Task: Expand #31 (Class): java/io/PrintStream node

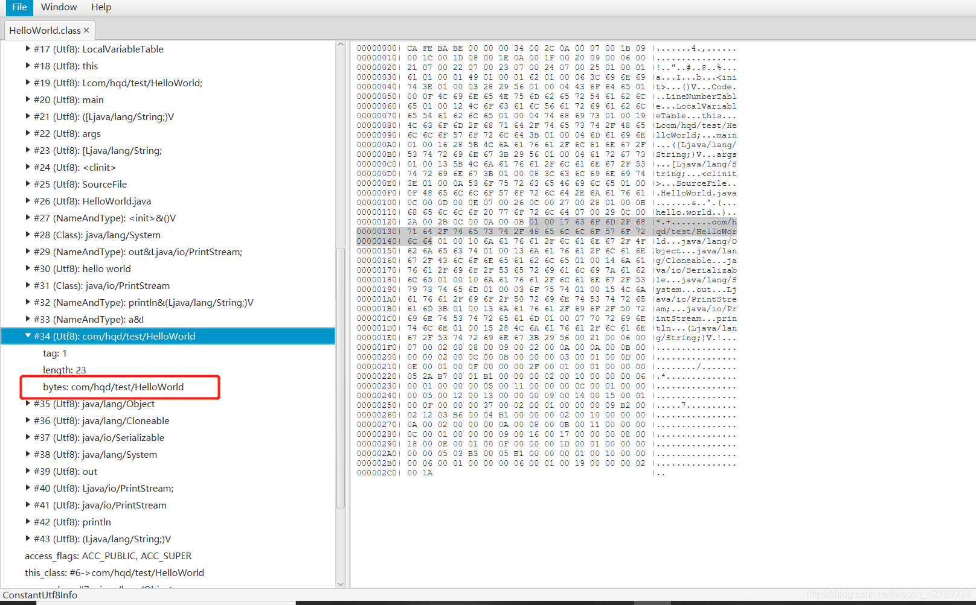Action: click(28, 285)
